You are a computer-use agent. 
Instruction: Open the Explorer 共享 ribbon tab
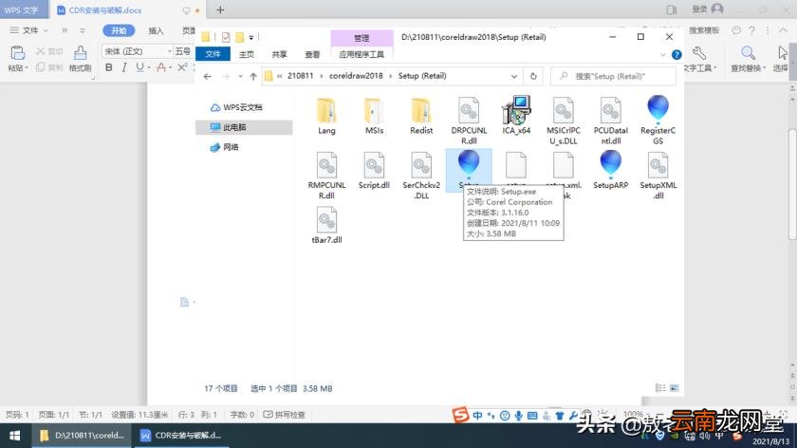coord(279,54)
